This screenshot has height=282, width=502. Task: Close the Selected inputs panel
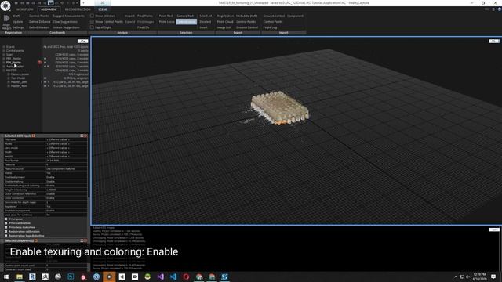[x=85, y=136]
